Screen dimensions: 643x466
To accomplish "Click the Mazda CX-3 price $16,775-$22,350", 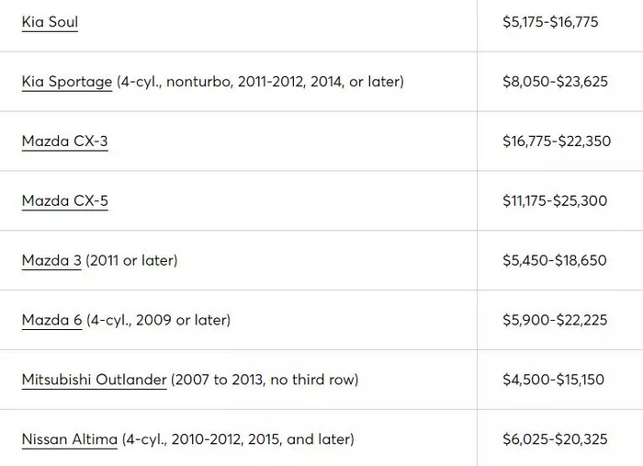I will click(557, 141).
